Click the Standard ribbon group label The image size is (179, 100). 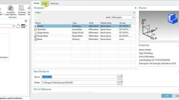pos(12,17)
